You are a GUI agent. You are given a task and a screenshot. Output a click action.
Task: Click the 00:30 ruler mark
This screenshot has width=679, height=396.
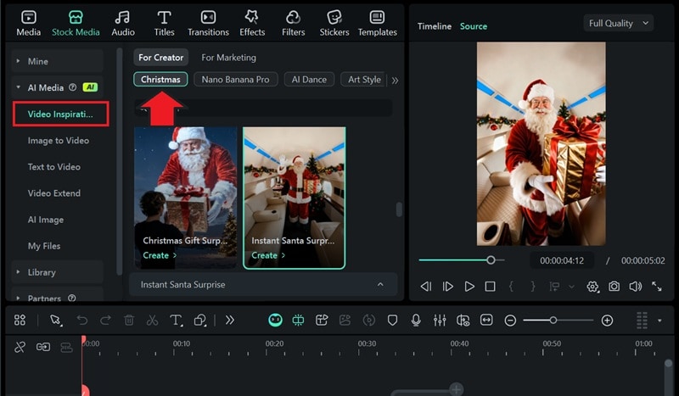367,343
